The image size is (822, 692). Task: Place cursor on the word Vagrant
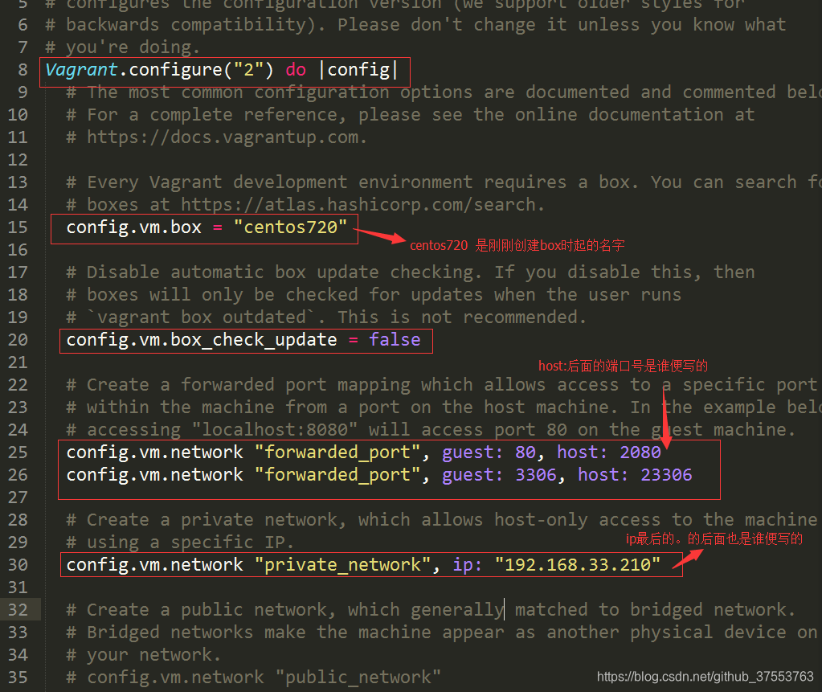tap(81, 70)
